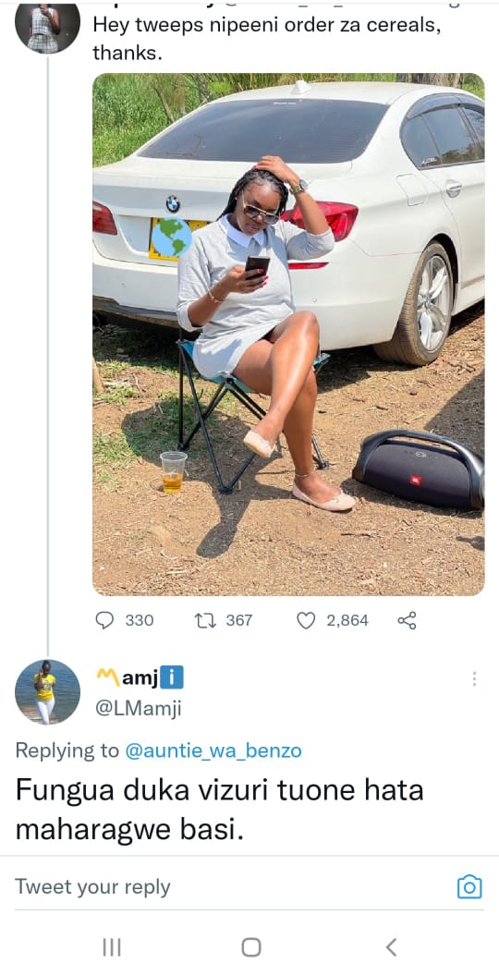
Task: Open the @auntie_wa_benzo mention link
Action: tap(213, 750)
